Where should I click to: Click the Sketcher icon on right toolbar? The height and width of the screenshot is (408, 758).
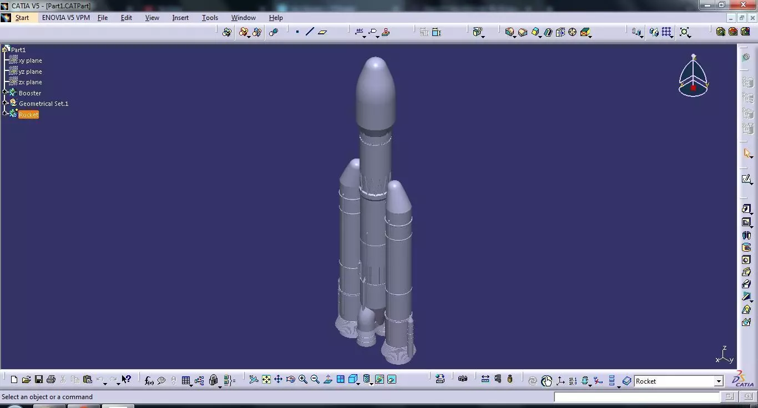click(746, 179)
